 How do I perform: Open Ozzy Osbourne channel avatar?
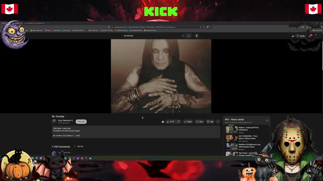pyautogui.click(x=54, y=121)
